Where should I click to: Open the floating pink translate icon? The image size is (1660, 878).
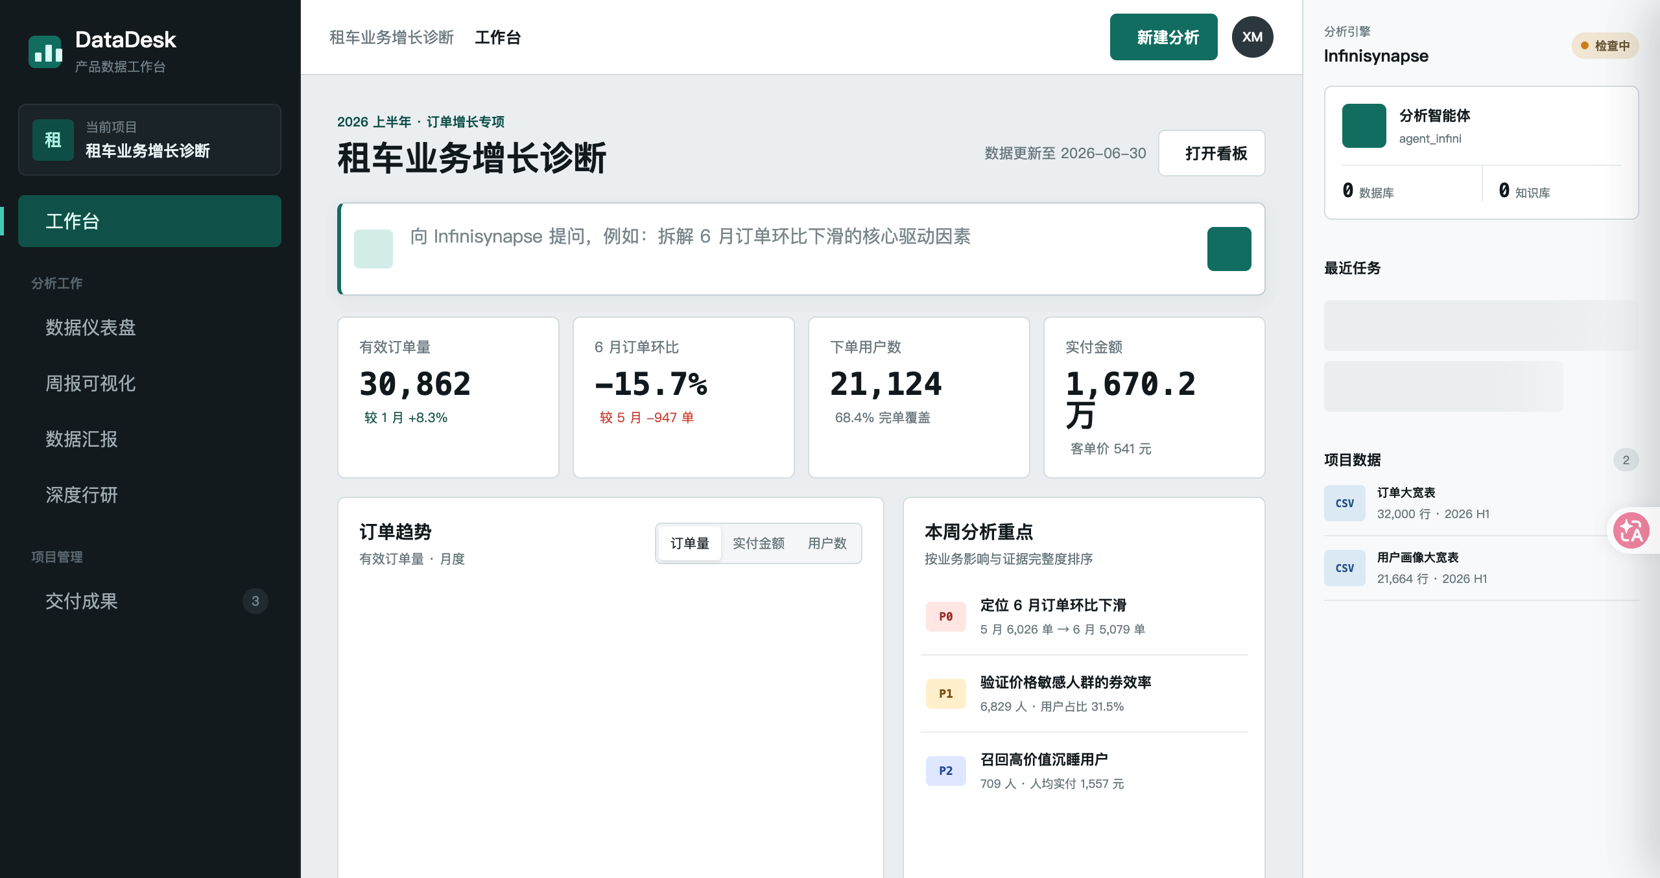point(1631,530)
